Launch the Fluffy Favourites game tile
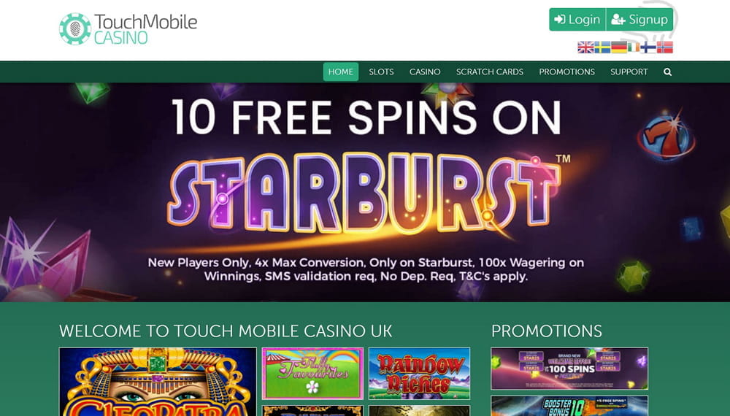The width and height of the screenshot is (730, 416). coord(312,374)
